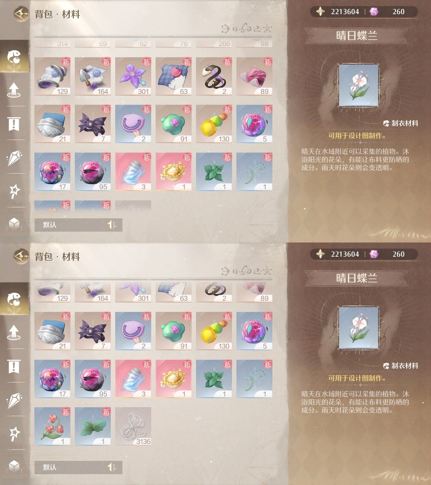Open the fish-shaped materials tab in the upper sidebar
Viewport: 431px width, 485px height.
[x=14, y=56]
